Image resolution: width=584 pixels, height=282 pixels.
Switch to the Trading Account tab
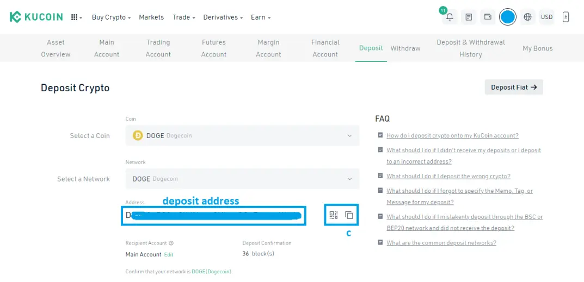[x=158, y=48]
